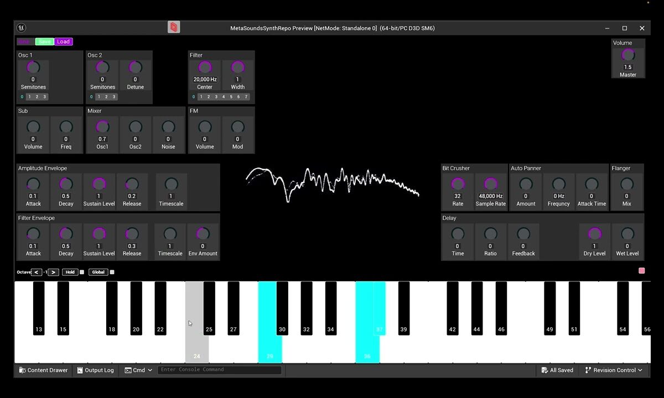Tick the checkbox next to Global

click(112, 272)
